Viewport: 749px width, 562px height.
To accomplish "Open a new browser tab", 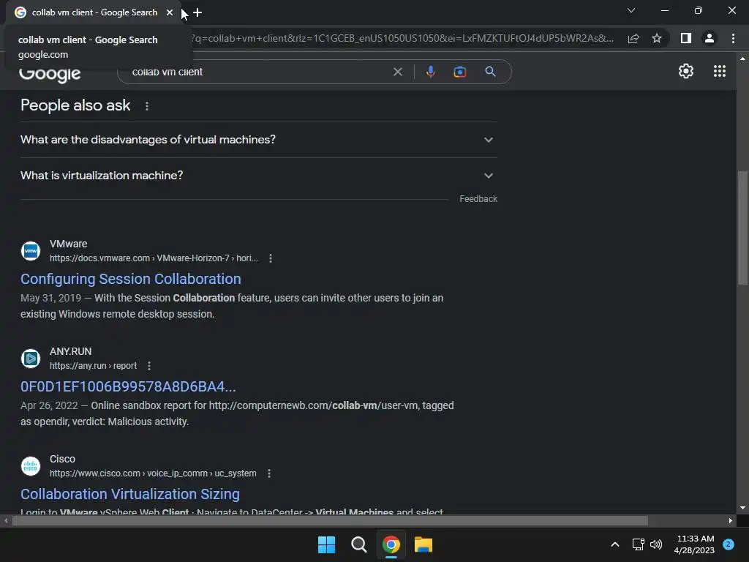I will [x=197, y=12].
